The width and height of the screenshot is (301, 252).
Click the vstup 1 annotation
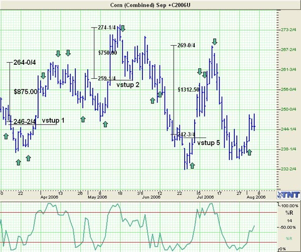[53, 120]
